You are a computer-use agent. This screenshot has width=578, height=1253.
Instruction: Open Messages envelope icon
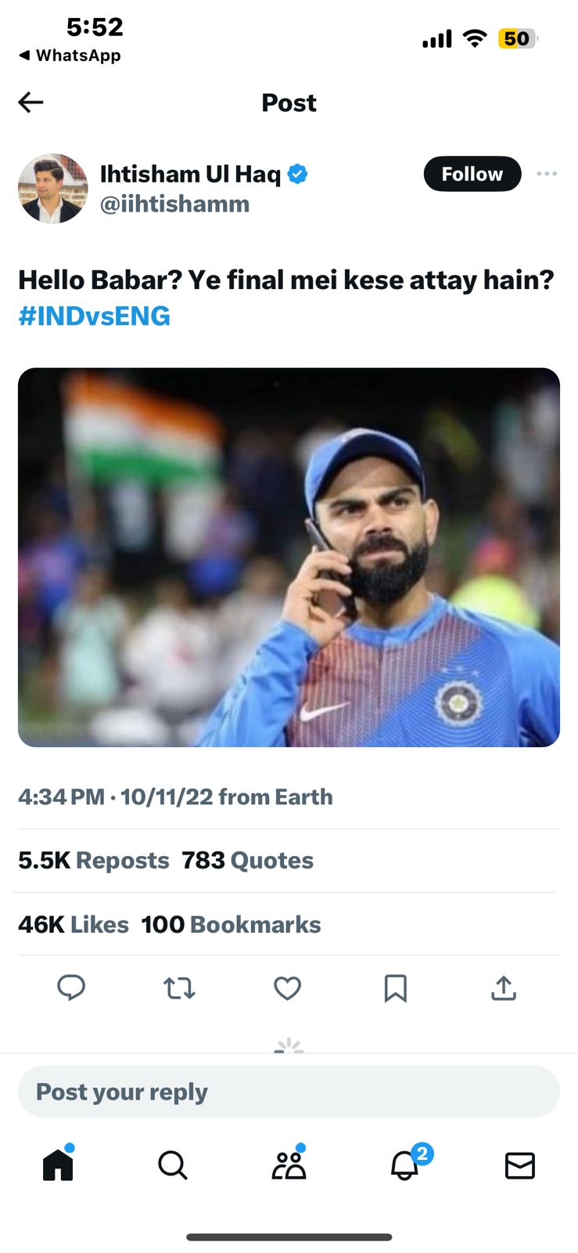pos(519,1165)
